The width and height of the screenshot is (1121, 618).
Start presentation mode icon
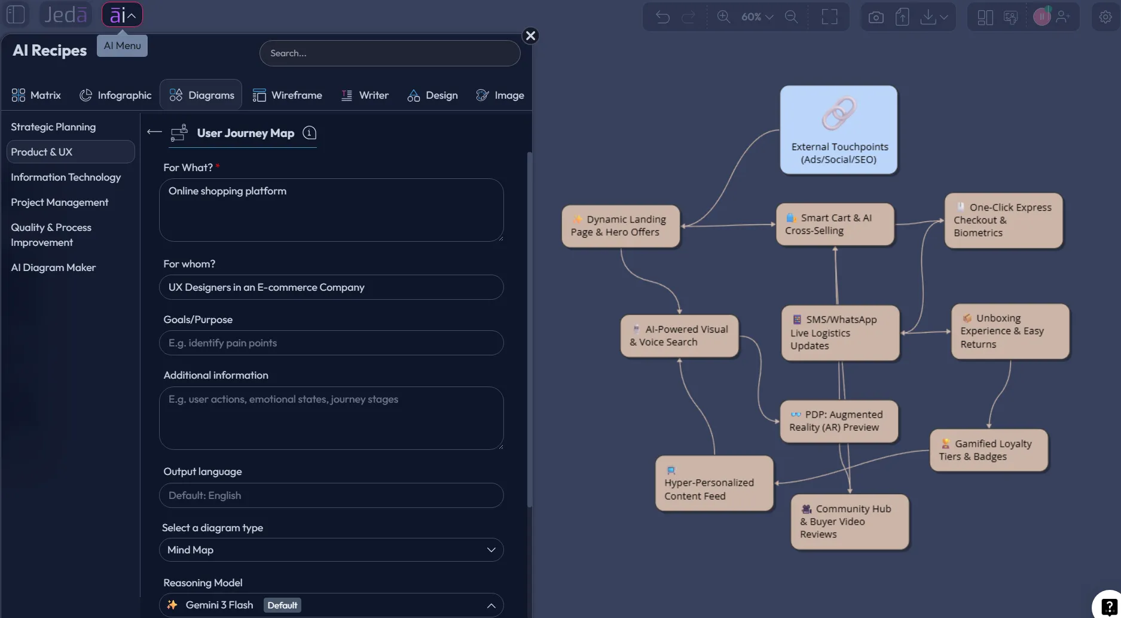[1011, 17]
